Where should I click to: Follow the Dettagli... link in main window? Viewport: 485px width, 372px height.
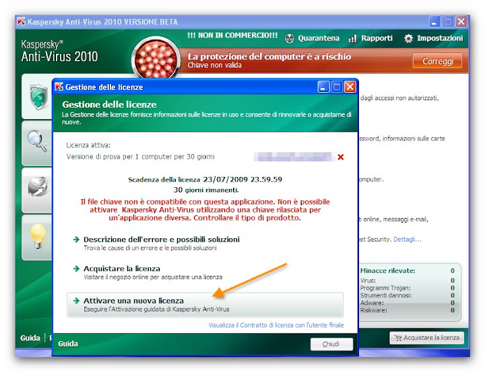tap(407, 239)
